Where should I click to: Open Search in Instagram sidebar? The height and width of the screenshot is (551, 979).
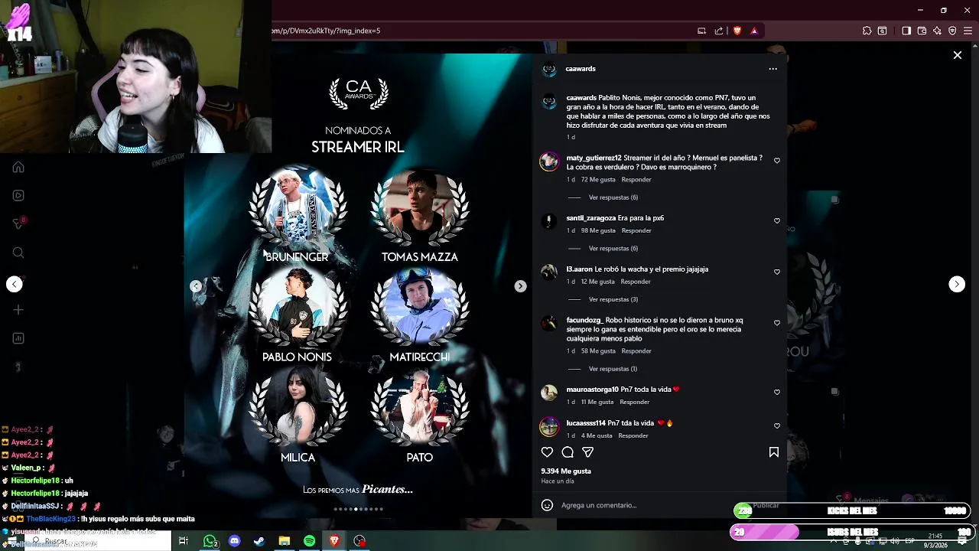tap(18, 253)
